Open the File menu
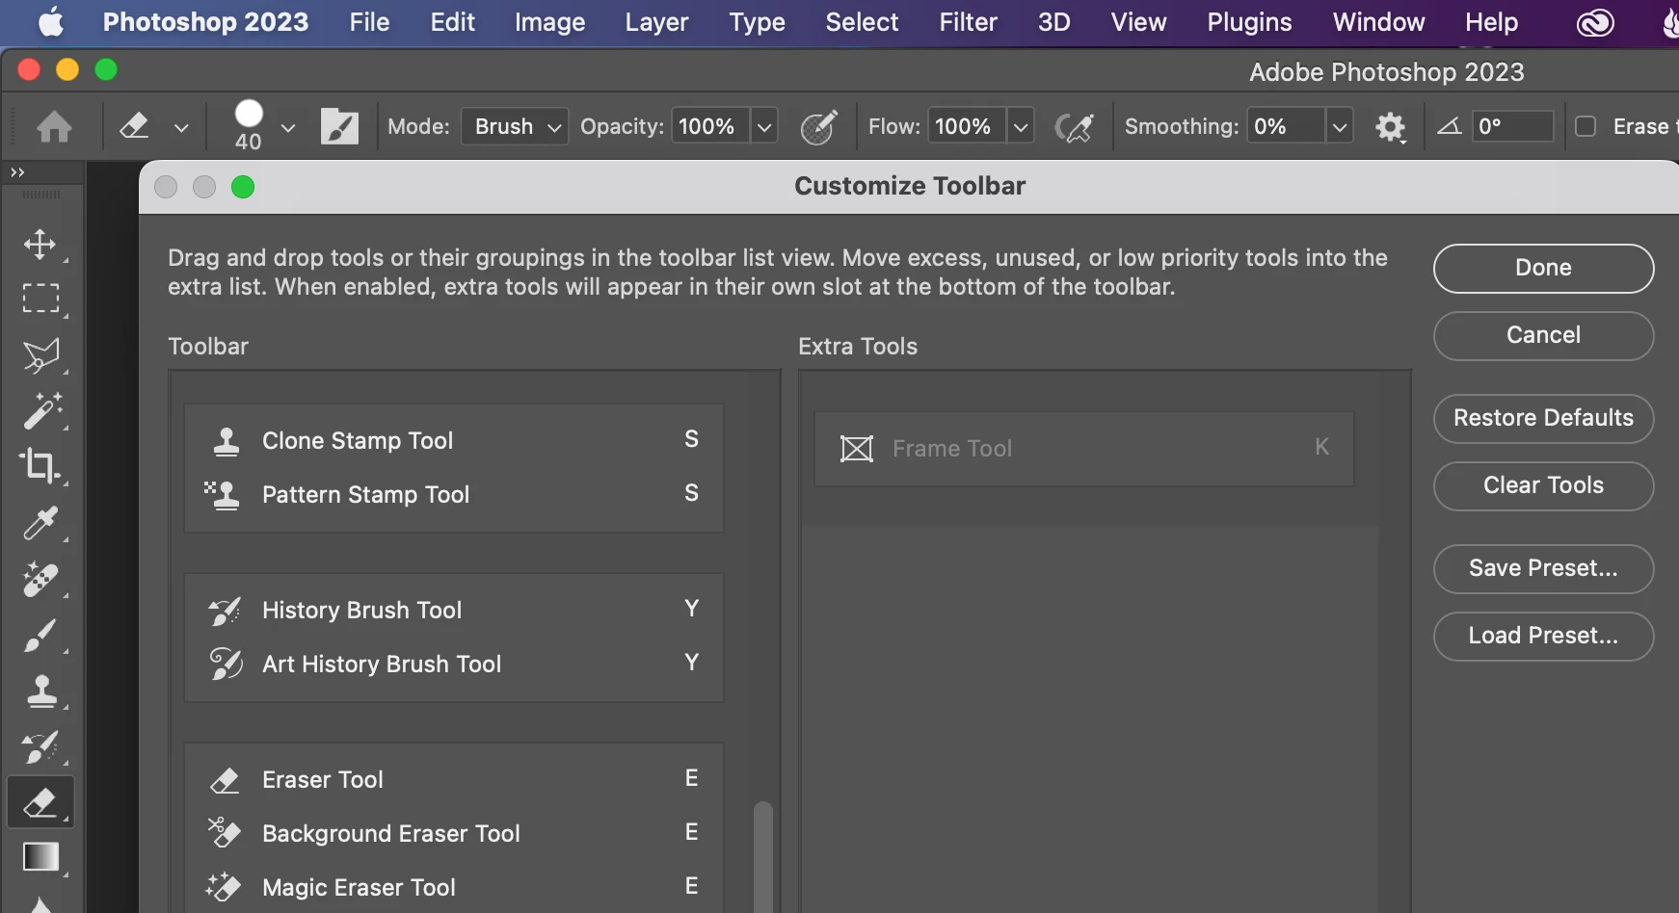Screen dimensions: 1679x913 coord(369,22)
